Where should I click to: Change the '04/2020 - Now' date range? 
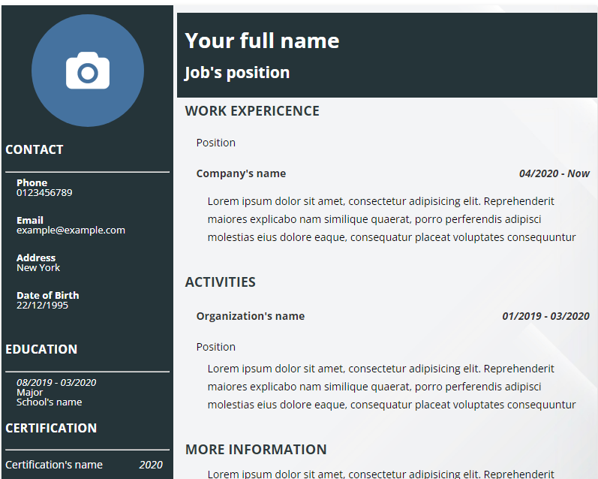click(554, 173)
